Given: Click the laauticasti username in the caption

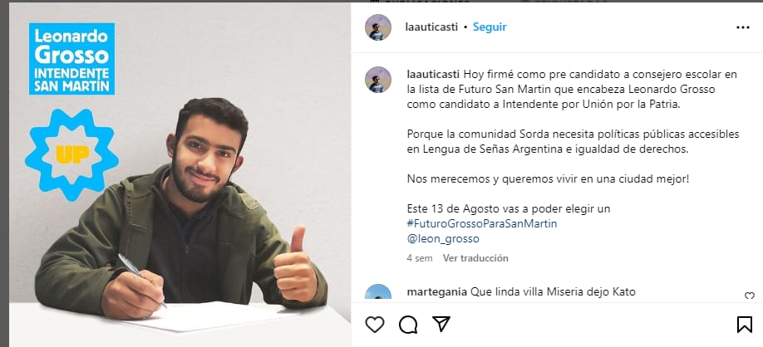Looking at the screenshot, I should (x=433, y=75).
